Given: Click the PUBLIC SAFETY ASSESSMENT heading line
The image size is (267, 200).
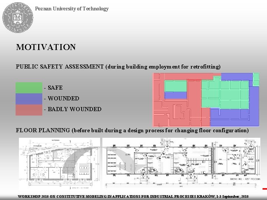Looking at the screenshot, I should (118, 67).
